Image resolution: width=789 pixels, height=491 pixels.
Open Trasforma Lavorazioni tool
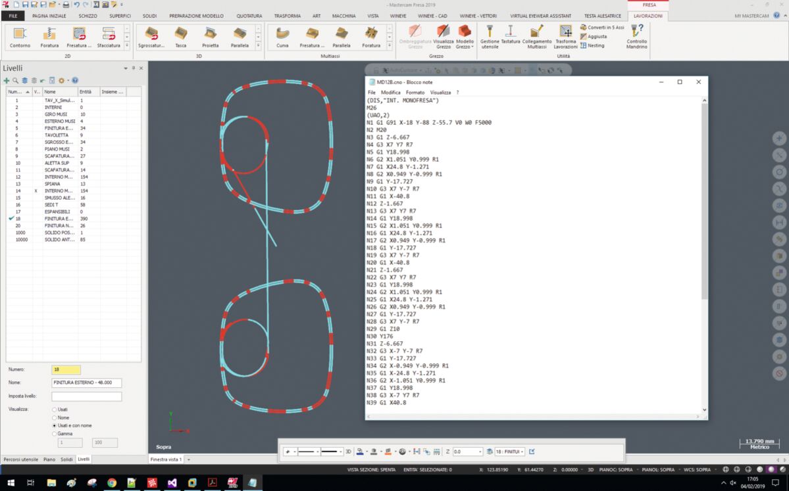[x=565, y=35]
